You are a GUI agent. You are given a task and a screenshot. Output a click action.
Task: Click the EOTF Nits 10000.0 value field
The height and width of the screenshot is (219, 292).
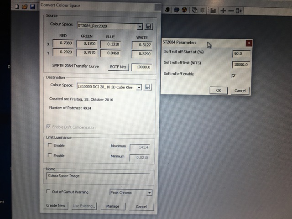(142, 67)
